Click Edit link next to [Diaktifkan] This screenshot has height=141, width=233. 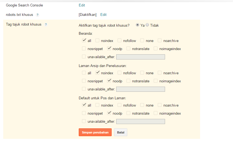(x=104, y=15)
